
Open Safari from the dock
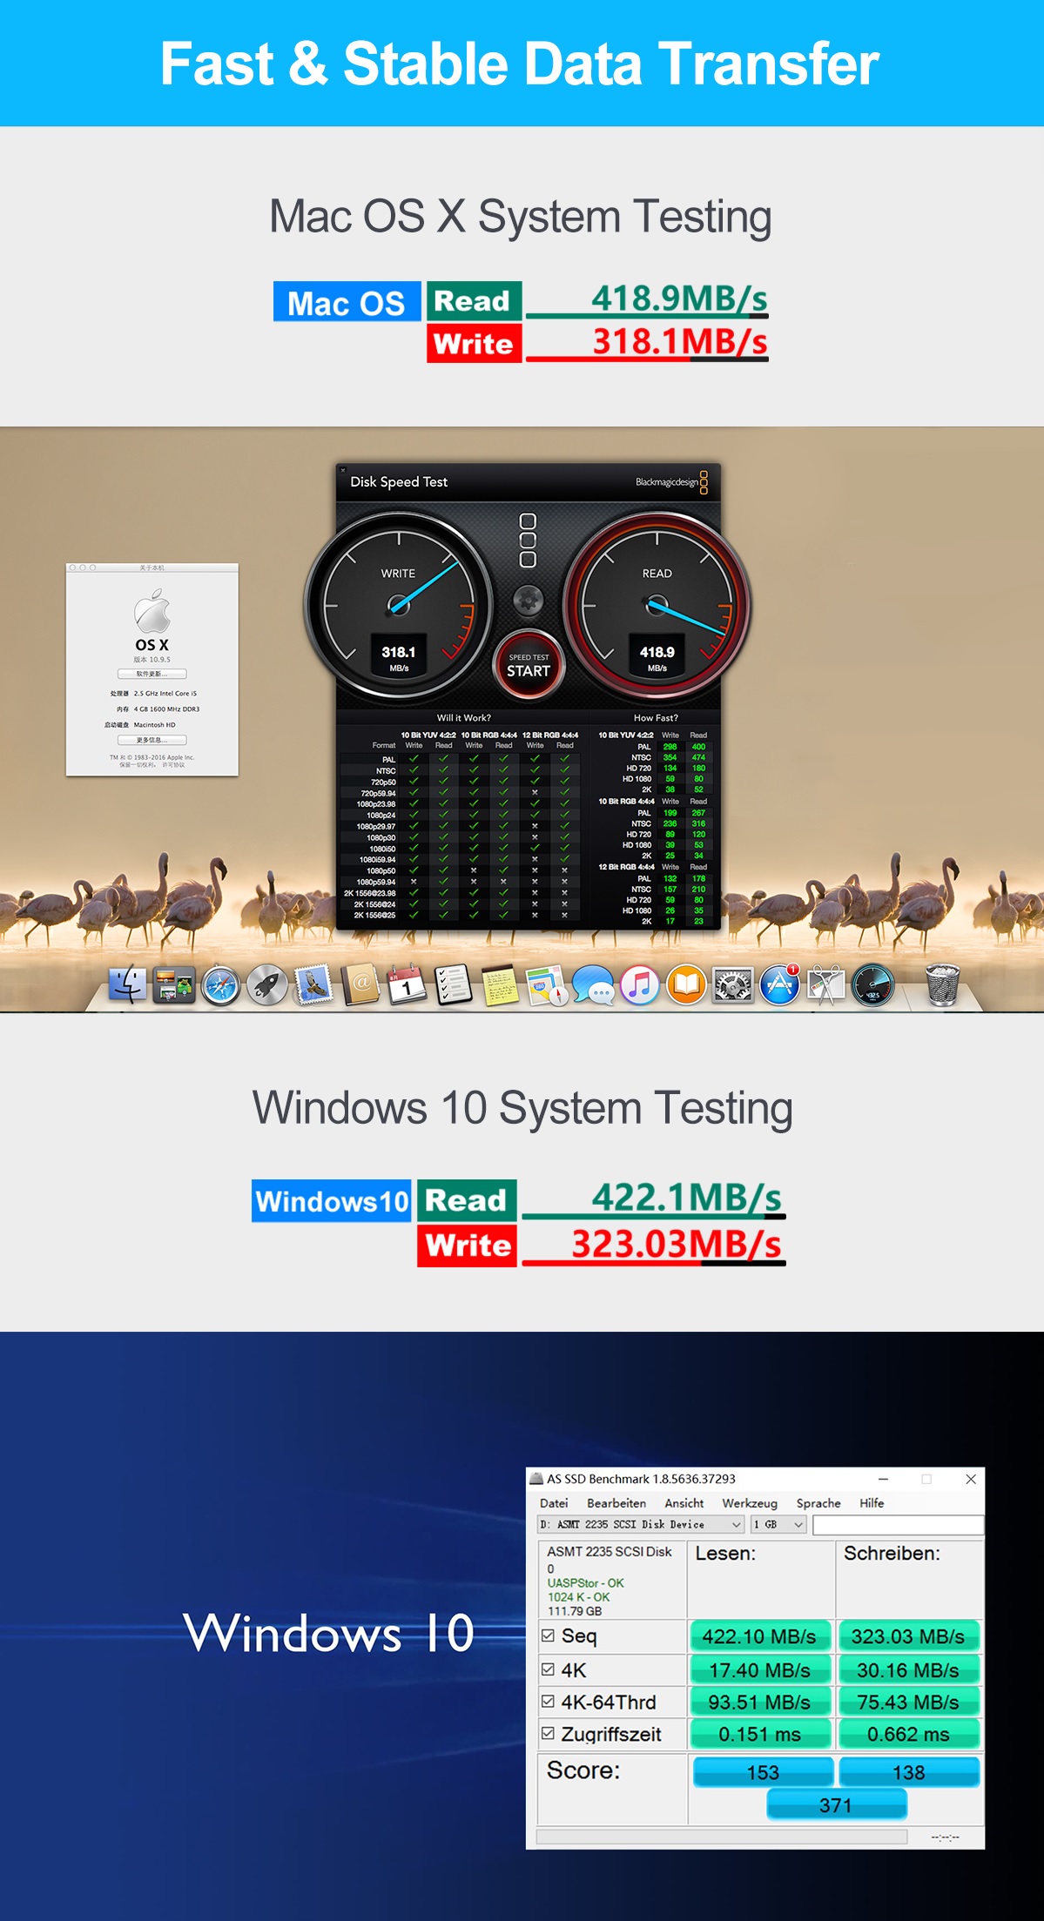click(220, 986)
